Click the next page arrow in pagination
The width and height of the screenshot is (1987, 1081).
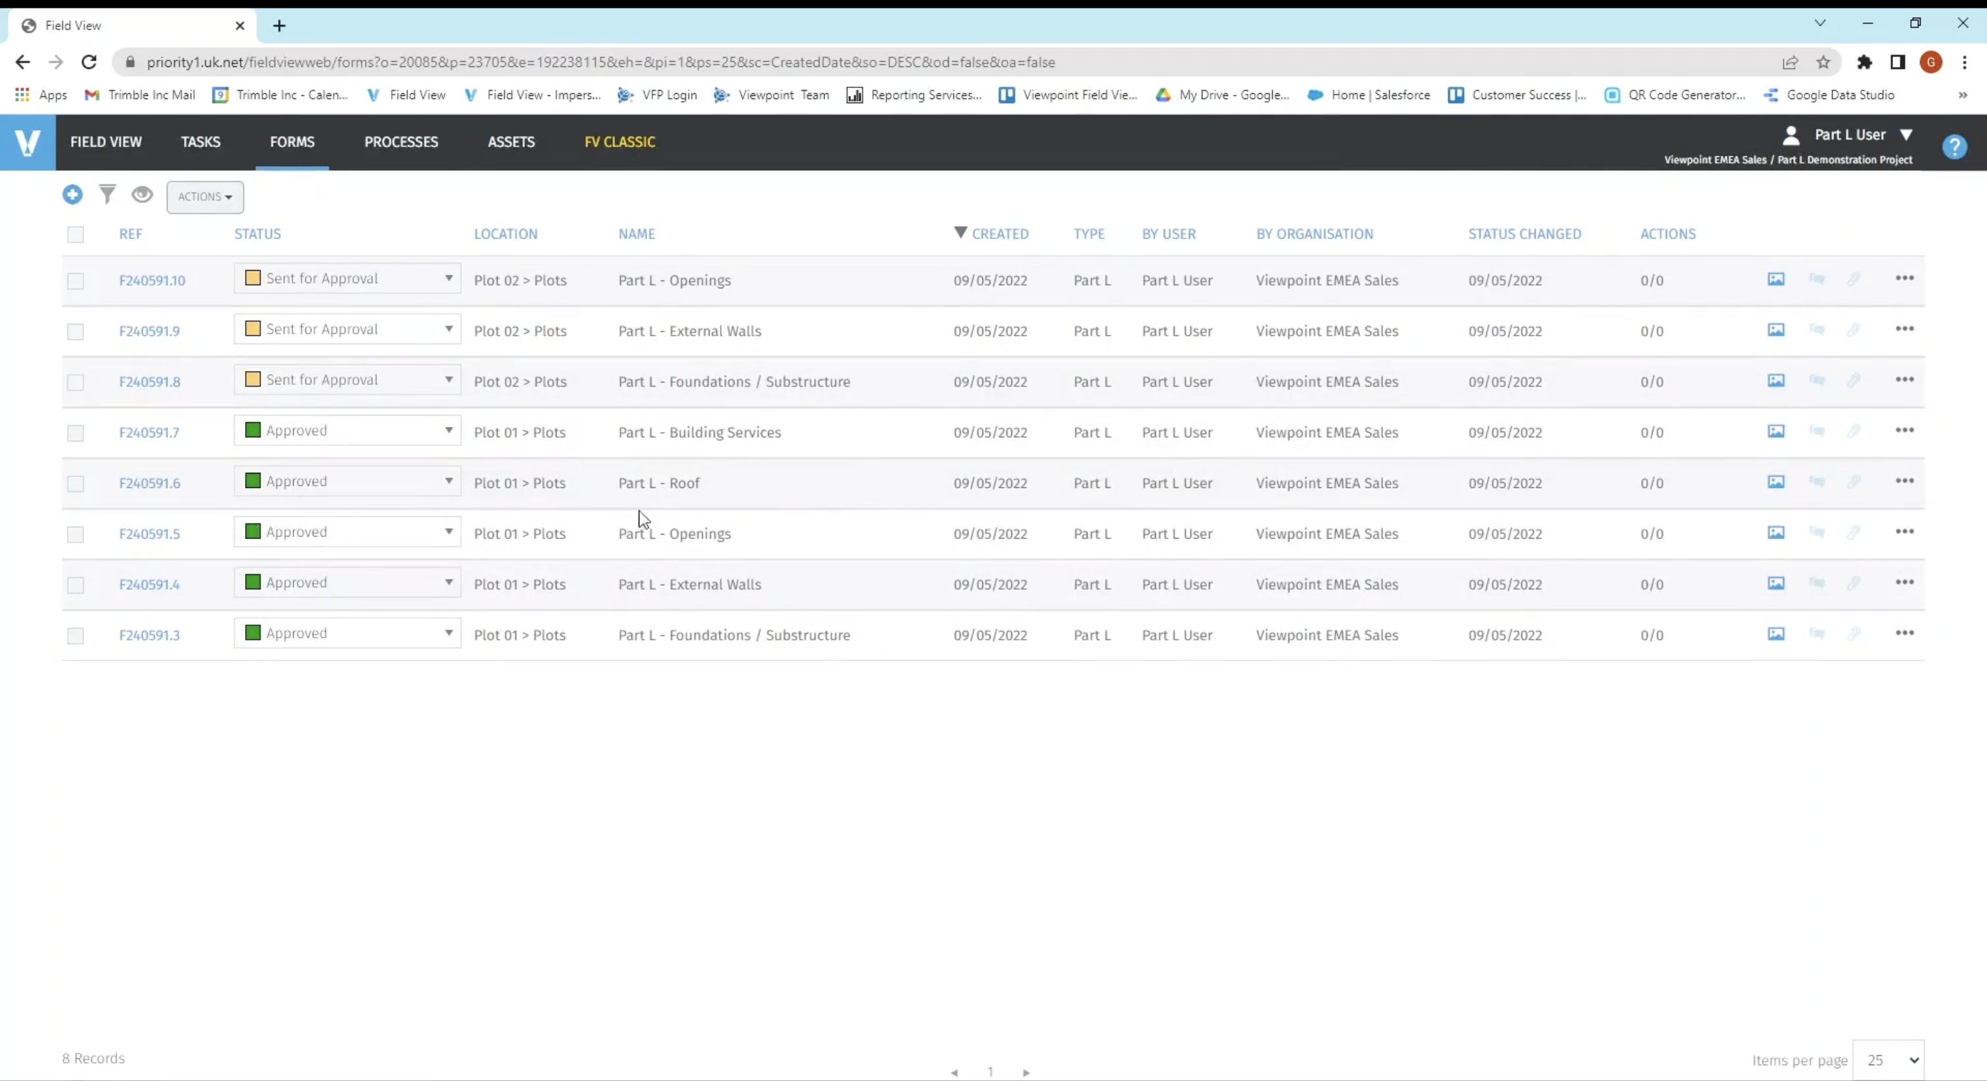click(x=1026, y=1072)
